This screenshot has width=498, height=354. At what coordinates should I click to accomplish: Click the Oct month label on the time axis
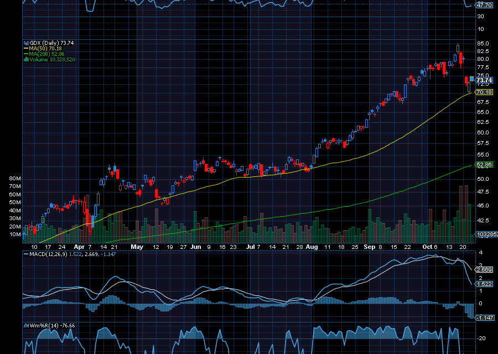click(428, 247)
